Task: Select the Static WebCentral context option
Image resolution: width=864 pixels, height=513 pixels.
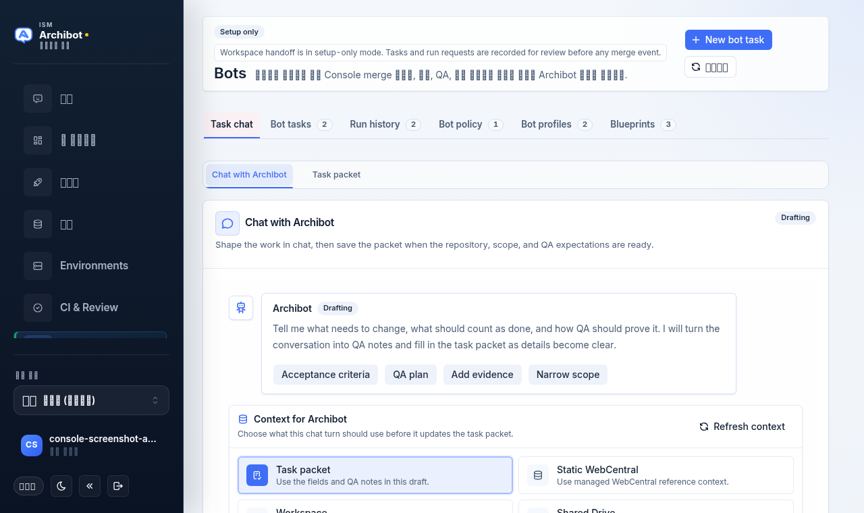Action: tap(656, 475)
